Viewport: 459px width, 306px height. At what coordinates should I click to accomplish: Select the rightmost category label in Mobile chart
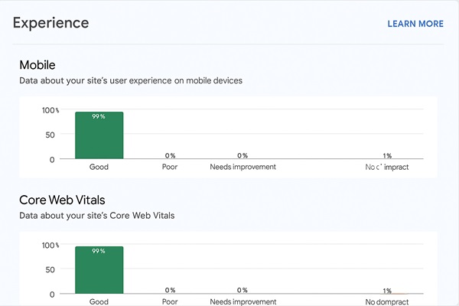tap(387, 167)
